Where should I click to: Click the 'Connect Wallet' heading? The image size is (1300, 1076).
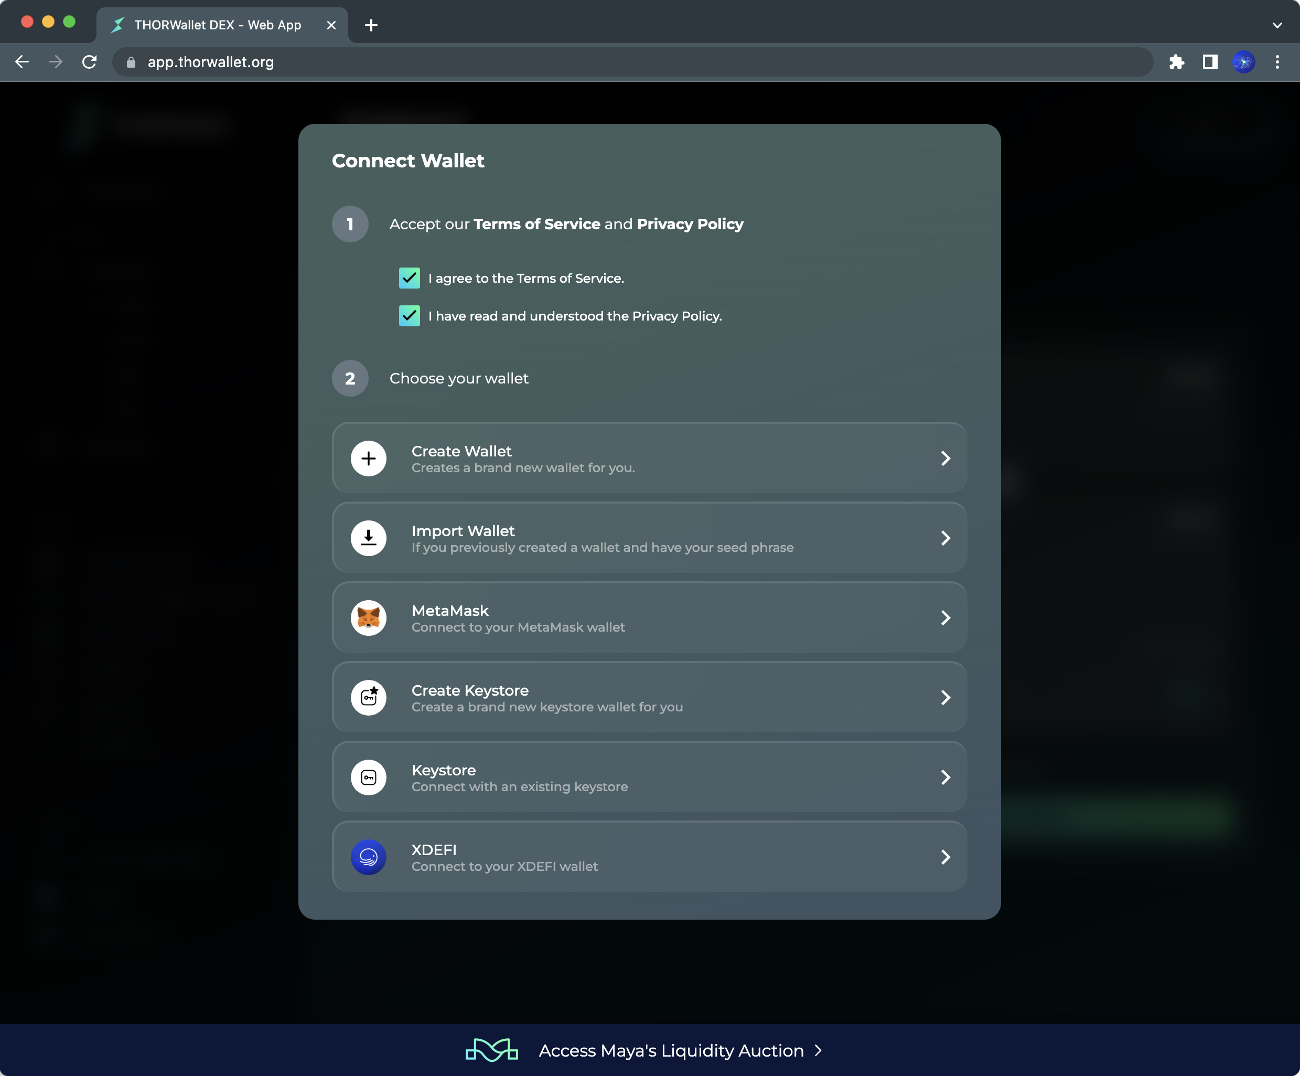click(x=408, y=161)
